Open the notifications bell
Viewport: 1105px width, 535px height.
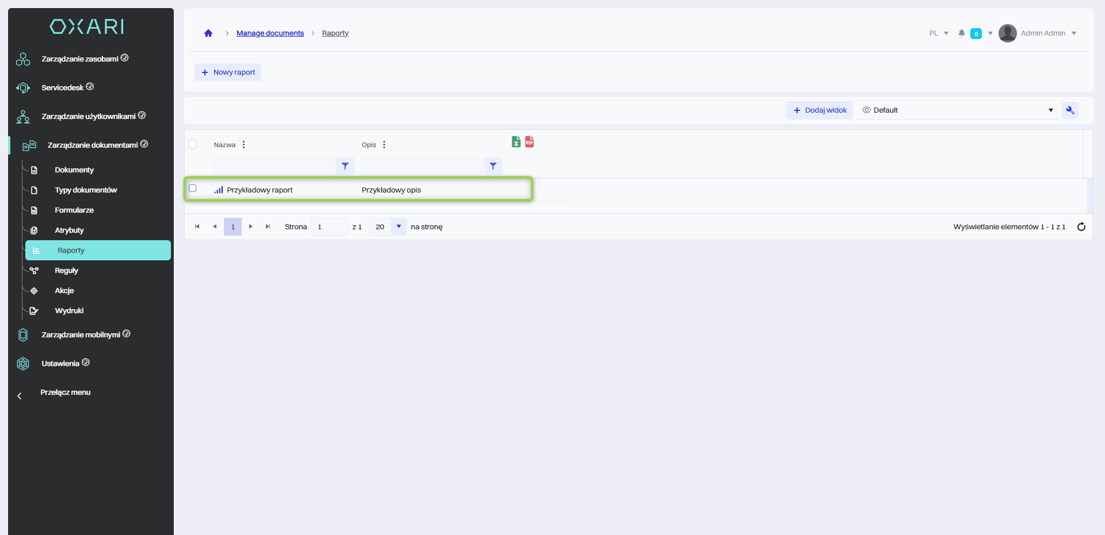[x=961, y=33]
